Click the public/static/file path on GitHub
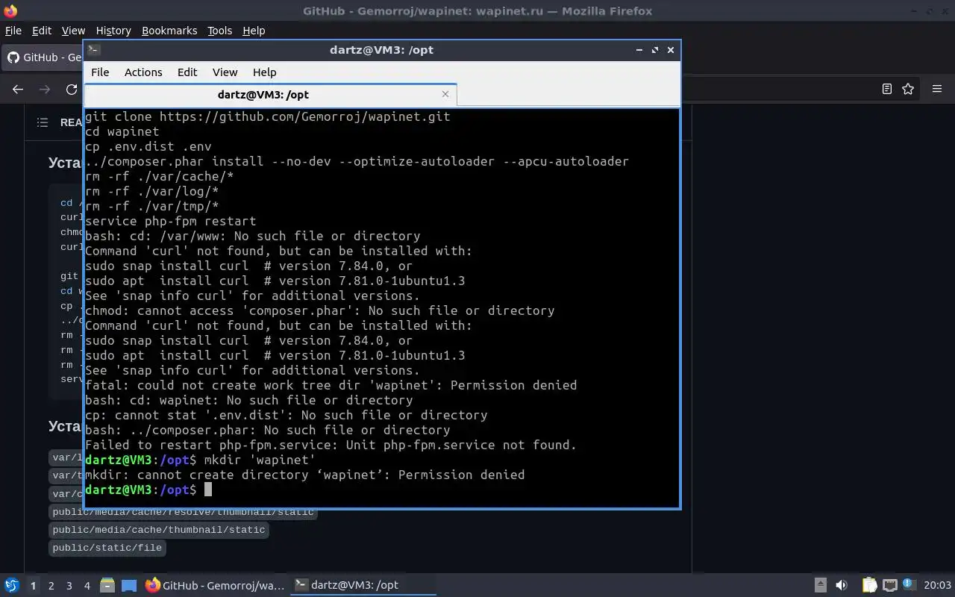Viewport: 955px width, 597px height. (x=107, y=548)
